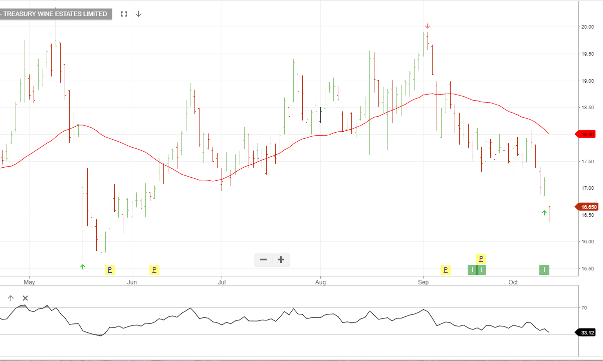
Task: Select the Treasury Wine Estates Limited title label
Action: 55,14
